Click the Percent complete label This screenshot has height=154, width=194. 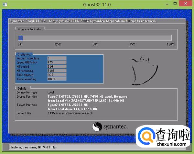point(28,58)
